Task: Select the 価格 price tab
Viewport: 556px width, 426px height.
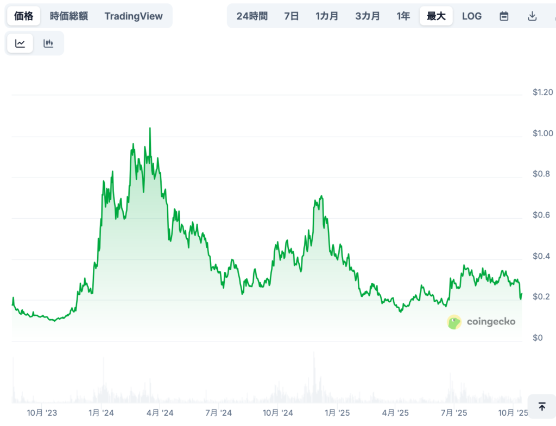Action: coord(23,16)
